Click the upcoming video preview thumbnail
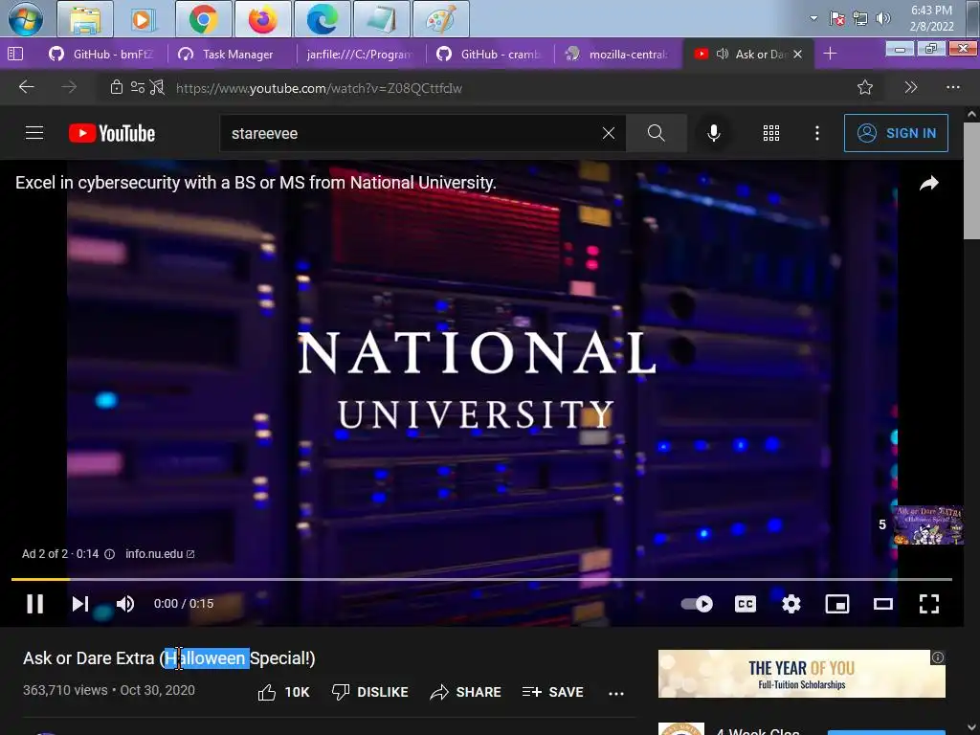This screenshot has width=980, height=735. [928, 525]
